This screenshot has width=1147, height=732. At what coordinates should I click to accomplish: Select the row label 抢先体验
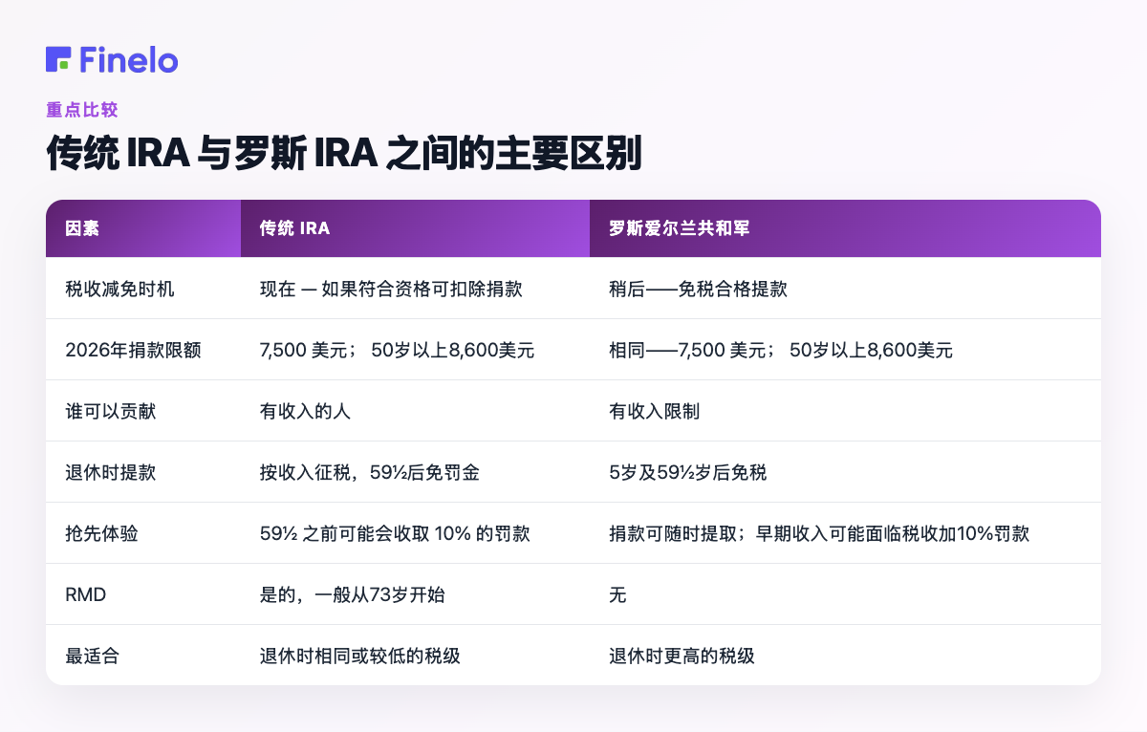pyautogui.click(x=101, y=533)
